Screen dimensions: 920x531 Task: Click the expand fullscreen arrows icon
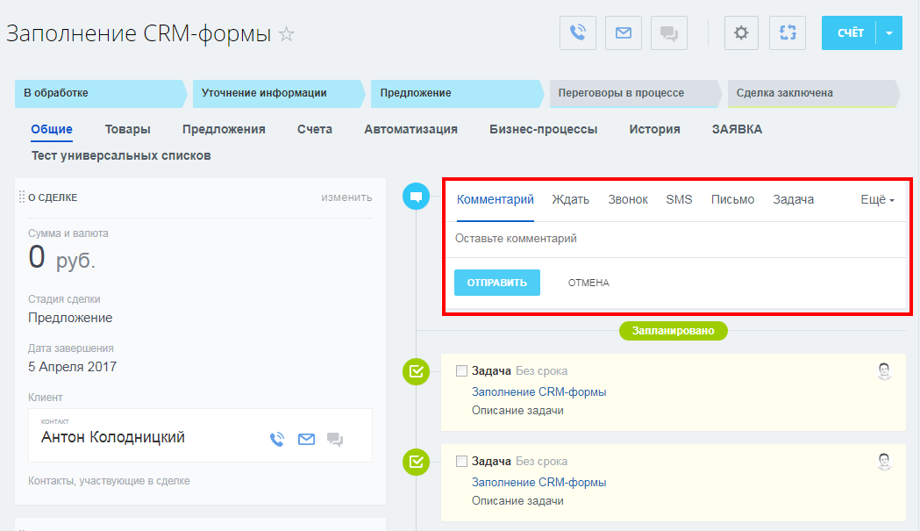coord(788,32)
